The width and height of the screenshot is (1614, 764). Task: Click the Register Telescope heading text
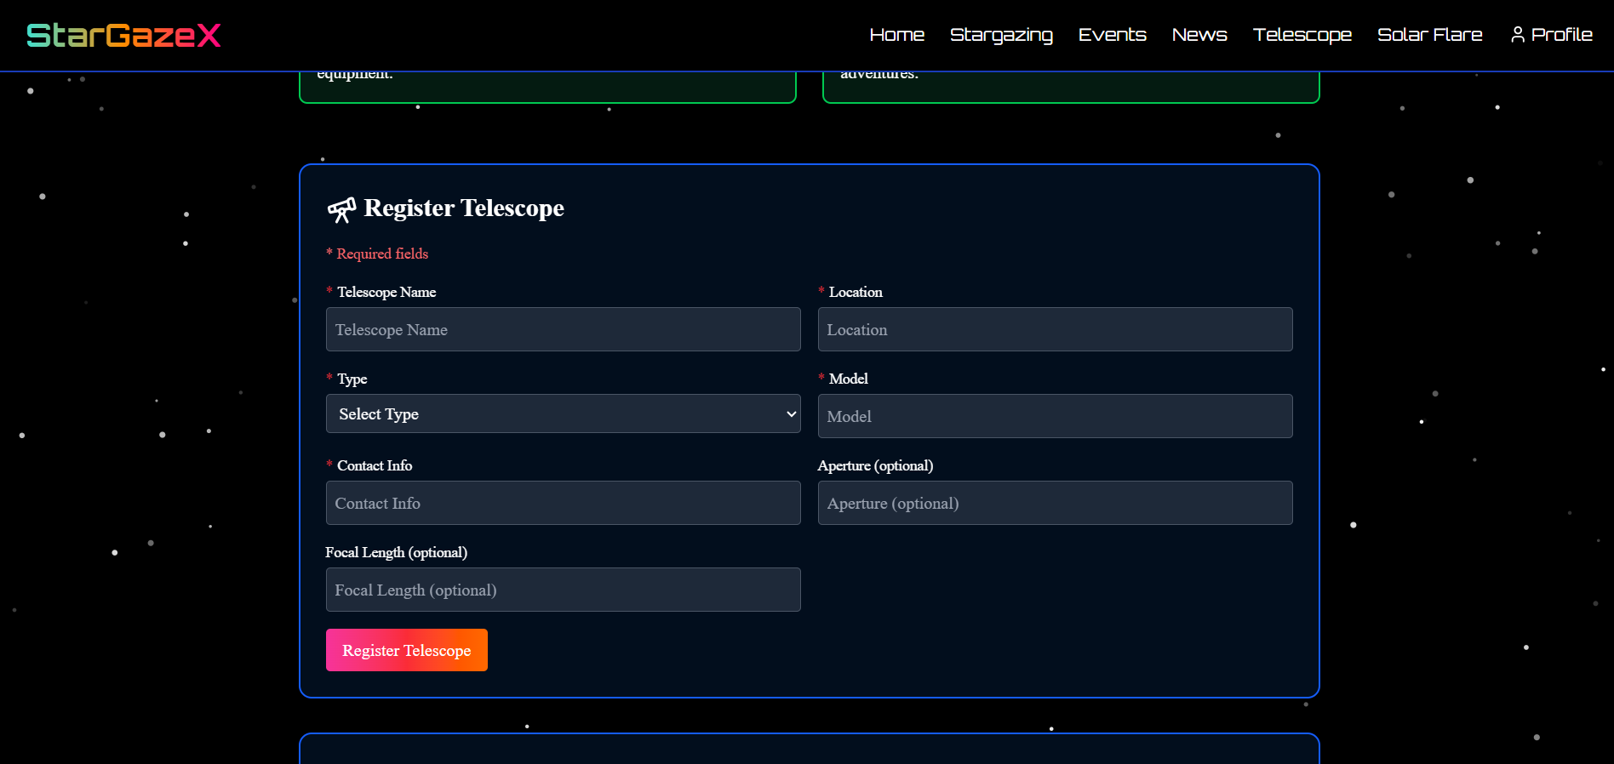coord(464,208)
